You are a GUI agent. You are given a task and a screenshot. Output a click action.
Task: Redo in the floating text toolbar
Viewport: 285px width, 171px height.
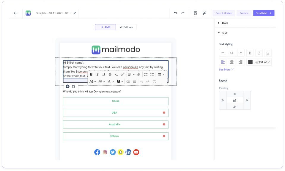pyautogui.click(x=148, y=81)
